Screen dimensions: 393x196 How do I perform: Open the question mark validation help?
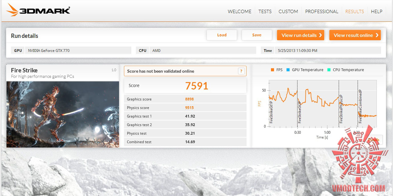tap(241, 71)
